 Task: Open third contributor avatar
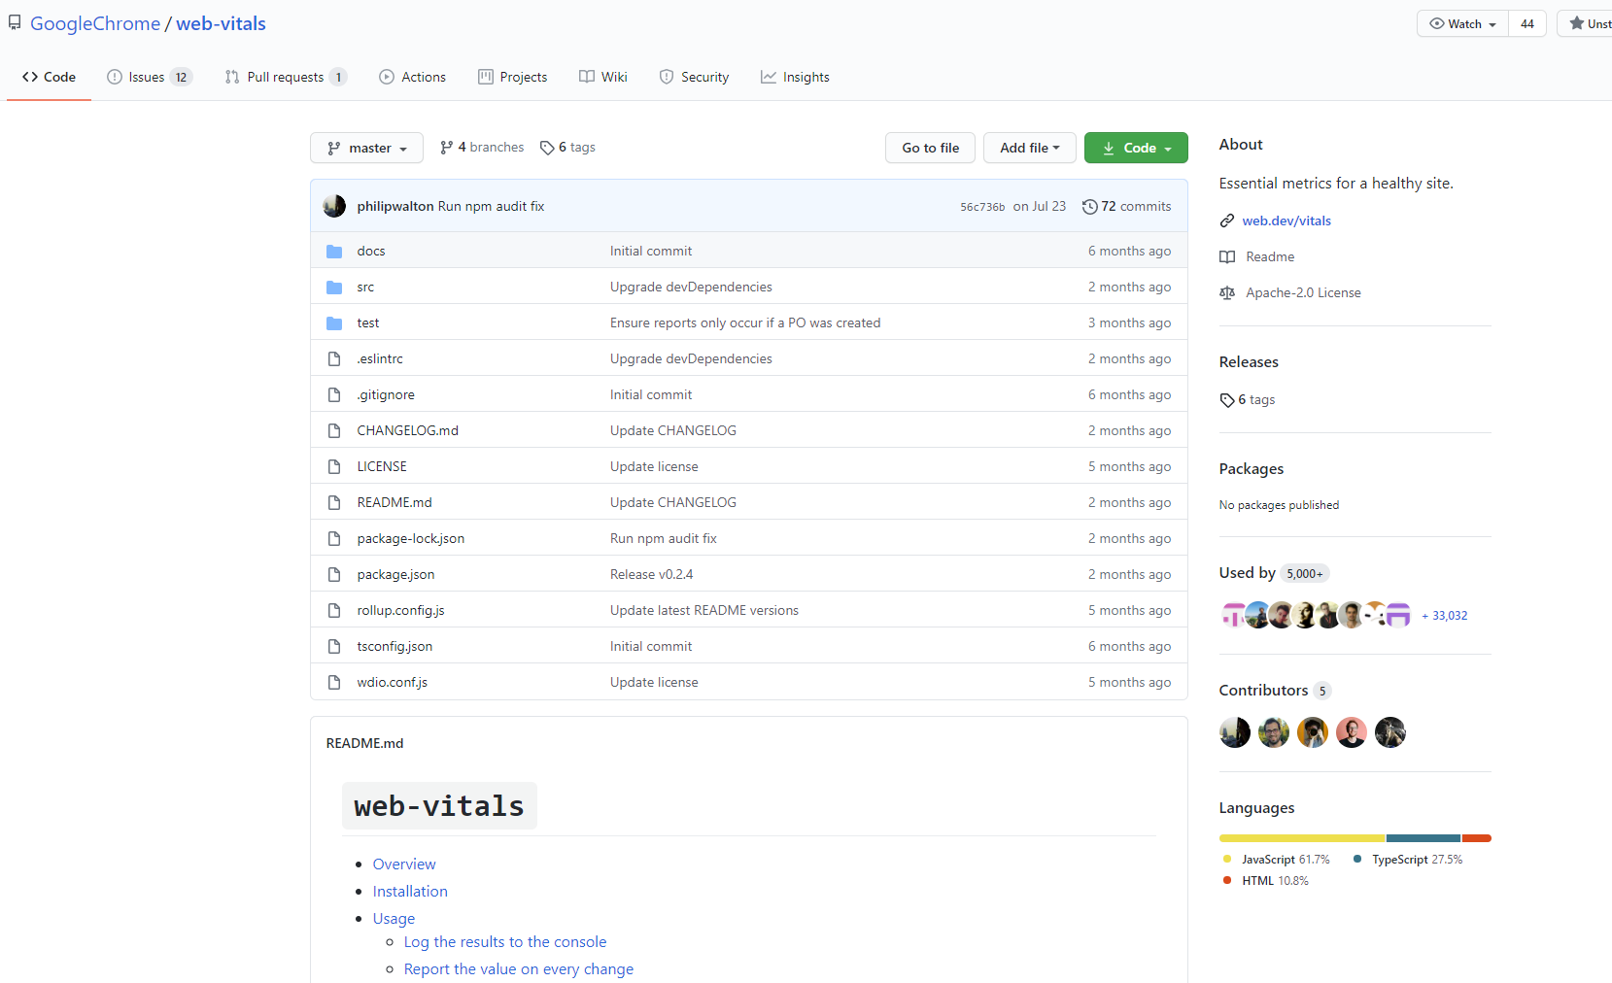(1313, 732)
